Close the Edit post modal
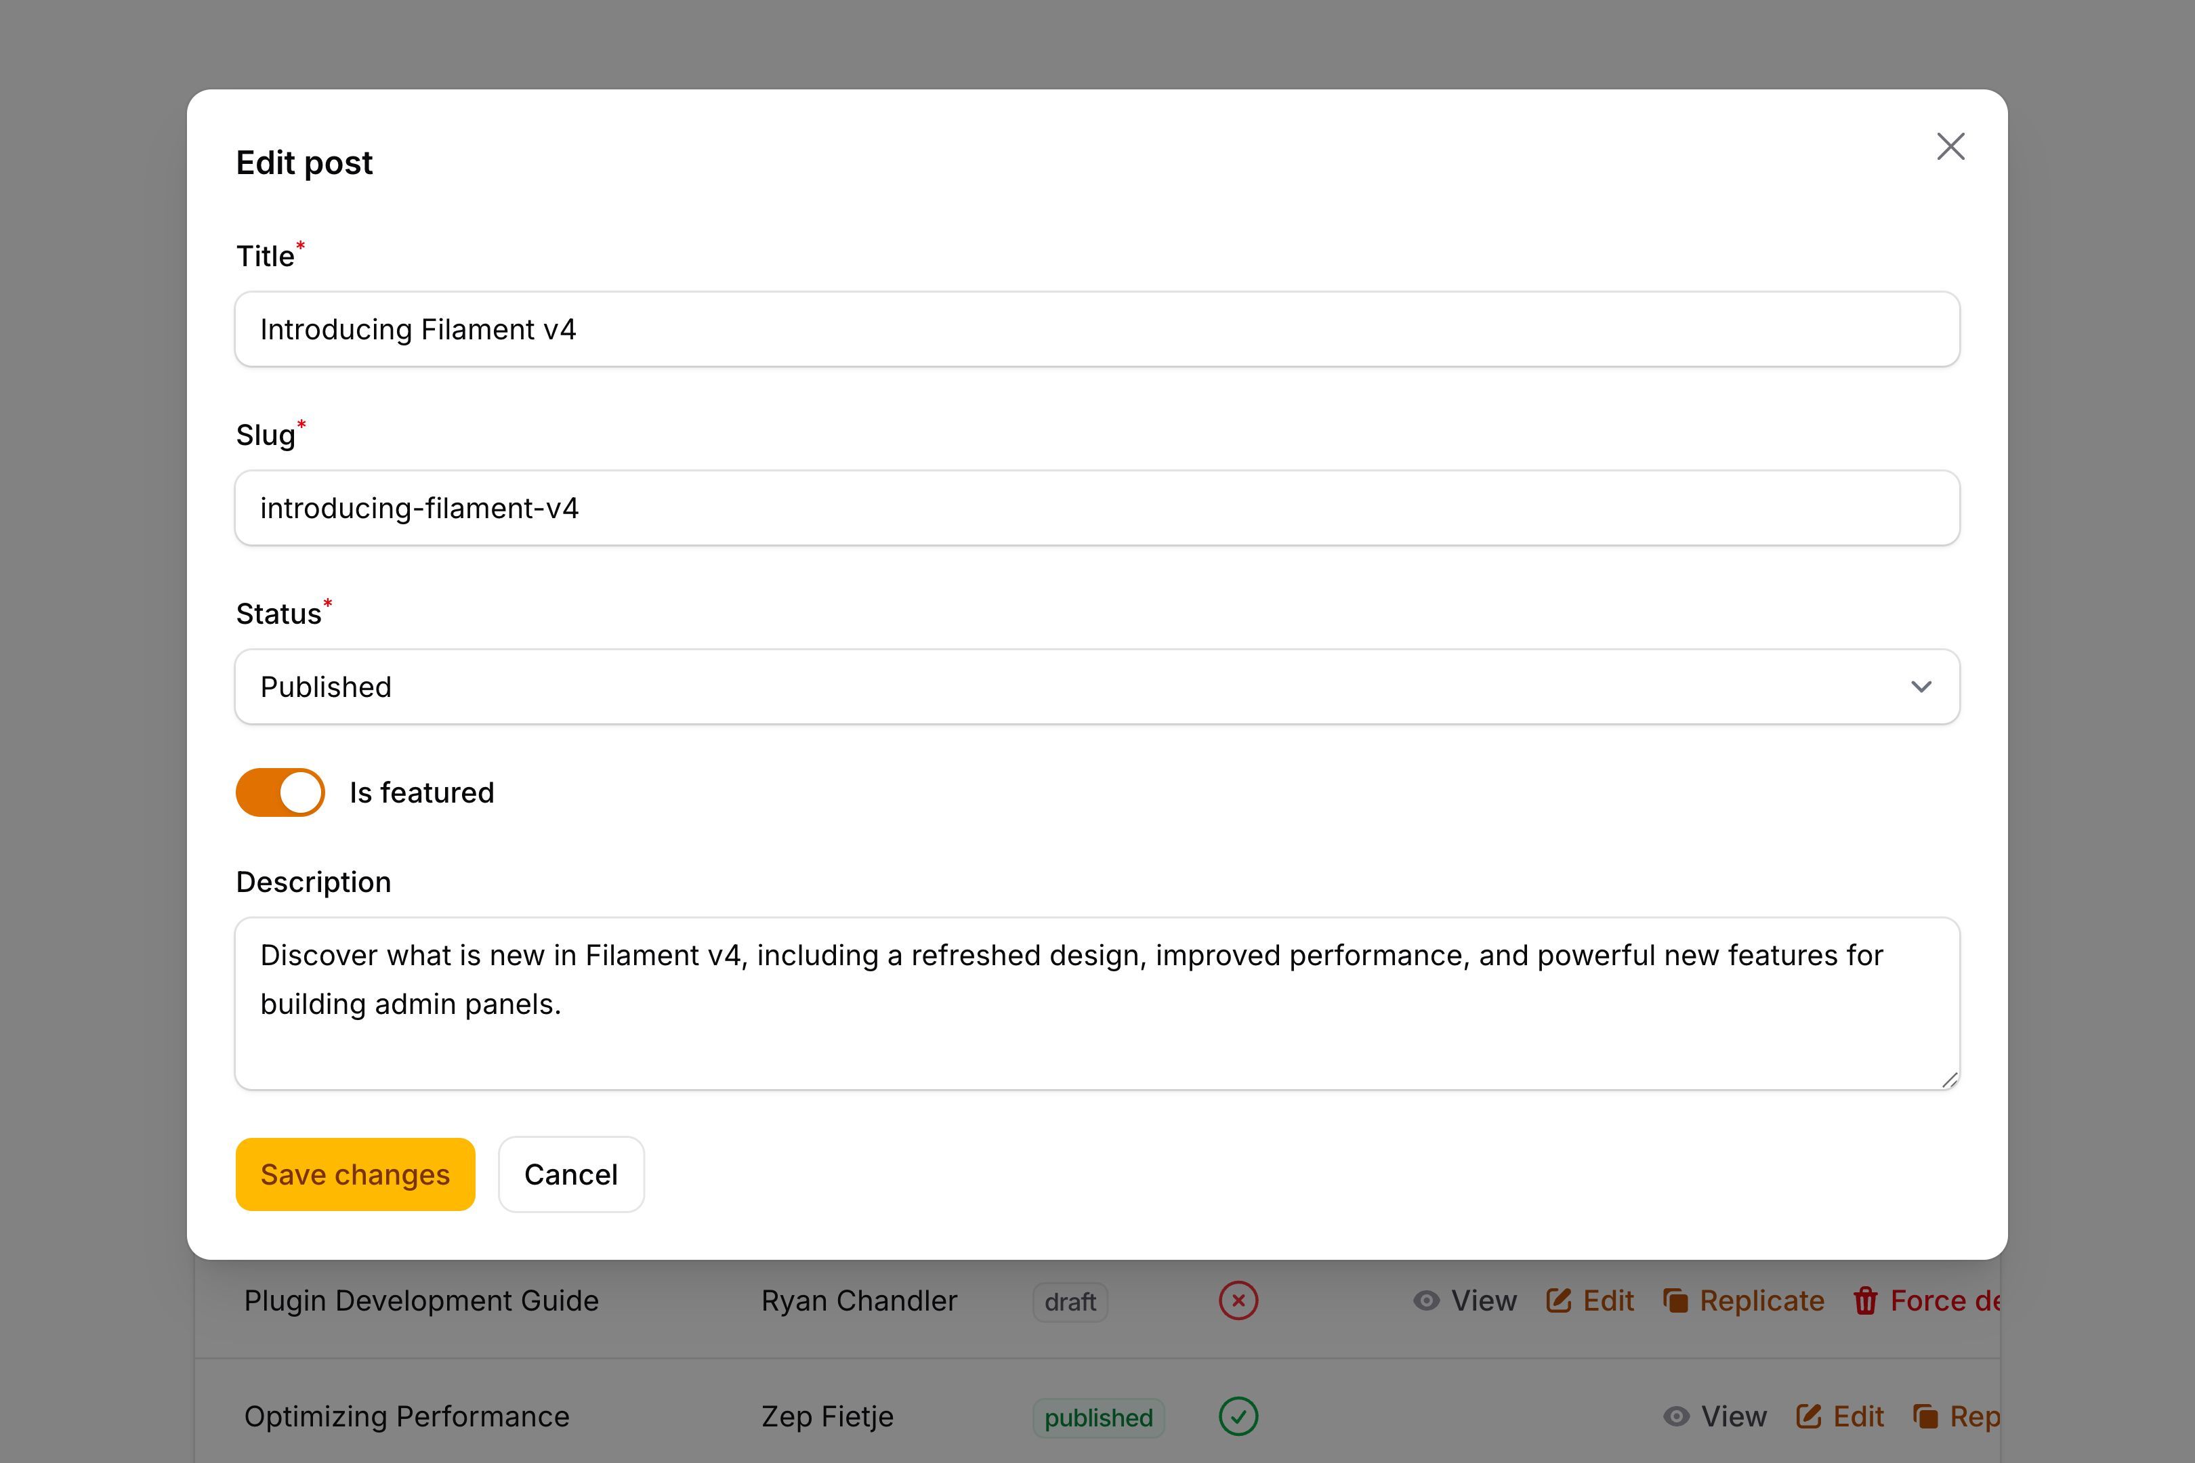Image resolution: width=2195 pixels, height=1463 pixels. (x=1950, y=146)
